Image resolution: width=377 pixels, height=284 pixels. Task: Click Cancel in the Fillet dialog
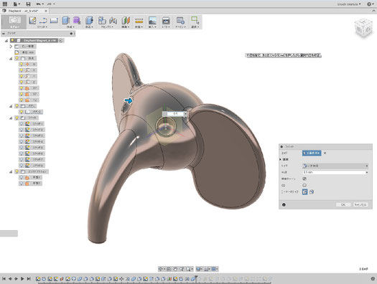click(360, 204)
